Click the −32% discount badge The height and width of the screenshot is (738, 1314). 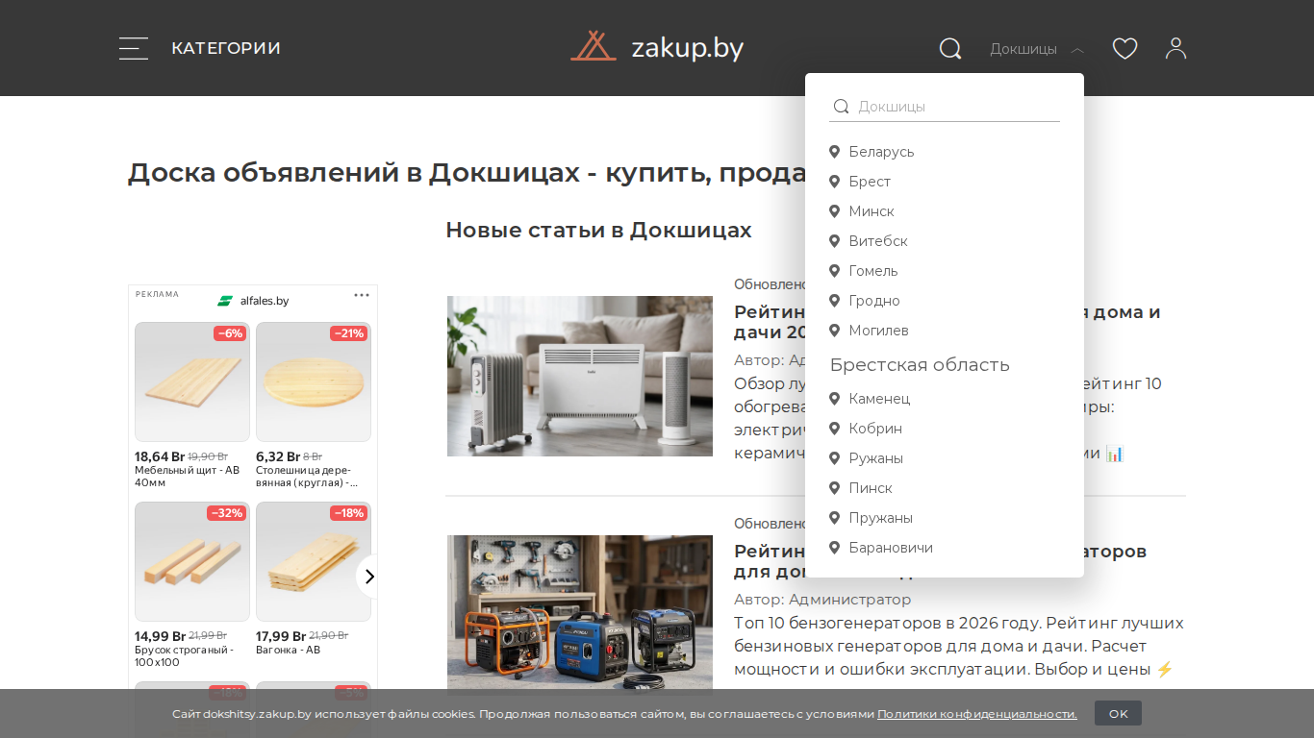click(x=228, y=513)
